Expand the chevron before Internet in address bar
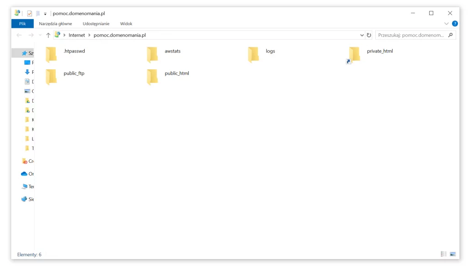This screenshot has width=468, height=270. coord(64,35)
